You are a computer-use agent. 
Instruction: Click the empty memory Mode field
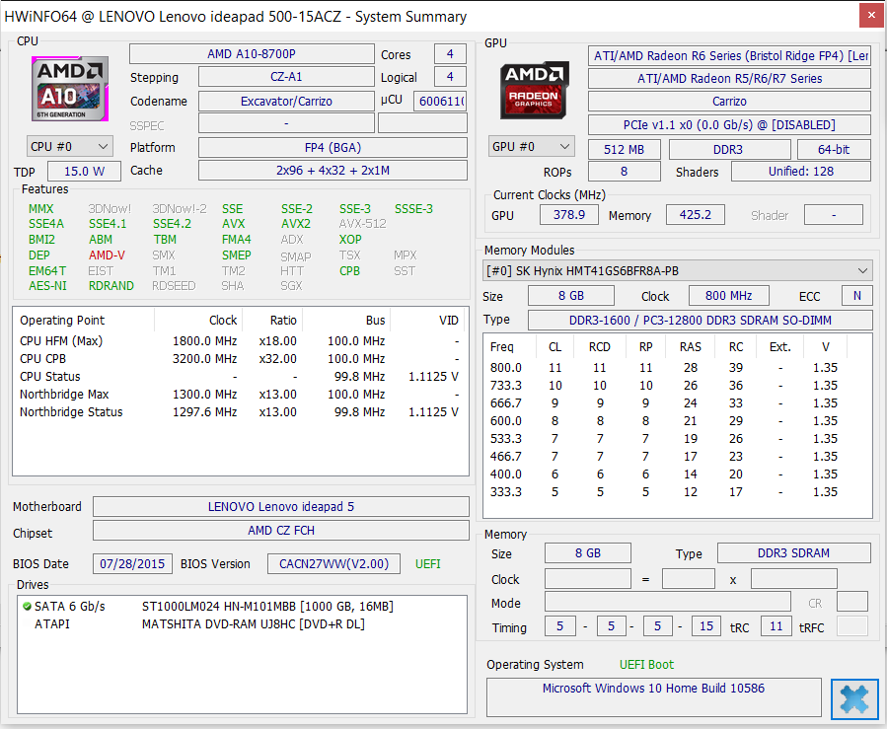(x=668, y=602)
